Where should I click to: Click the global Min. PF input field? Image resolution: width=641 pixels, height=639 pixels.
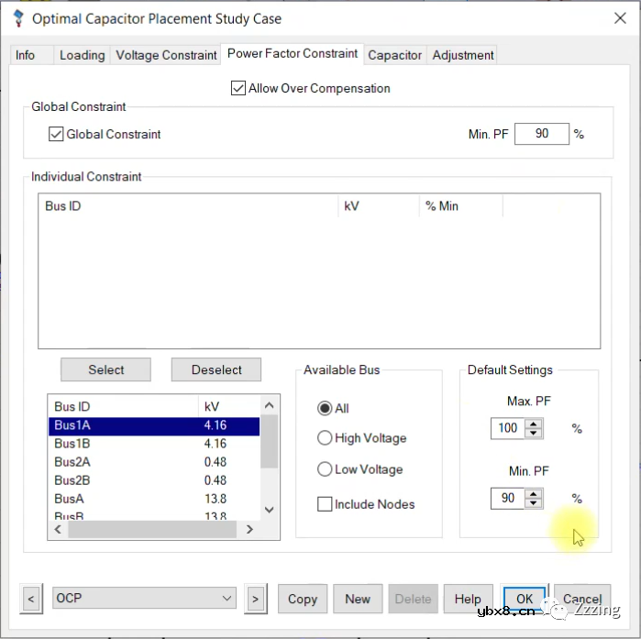[x=541, y=134]
